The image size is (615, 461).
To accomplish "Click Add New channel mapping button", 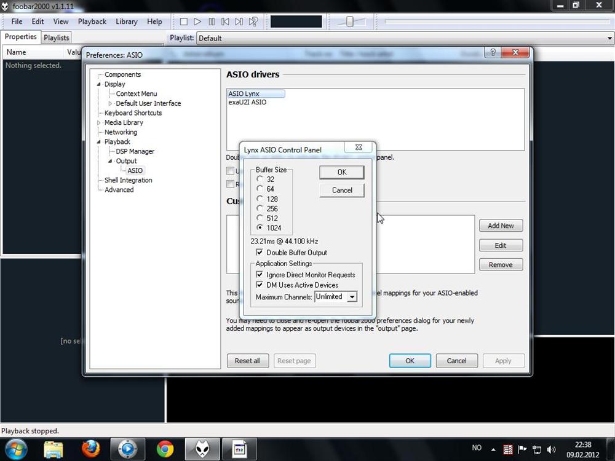I will tap(501, 226).
